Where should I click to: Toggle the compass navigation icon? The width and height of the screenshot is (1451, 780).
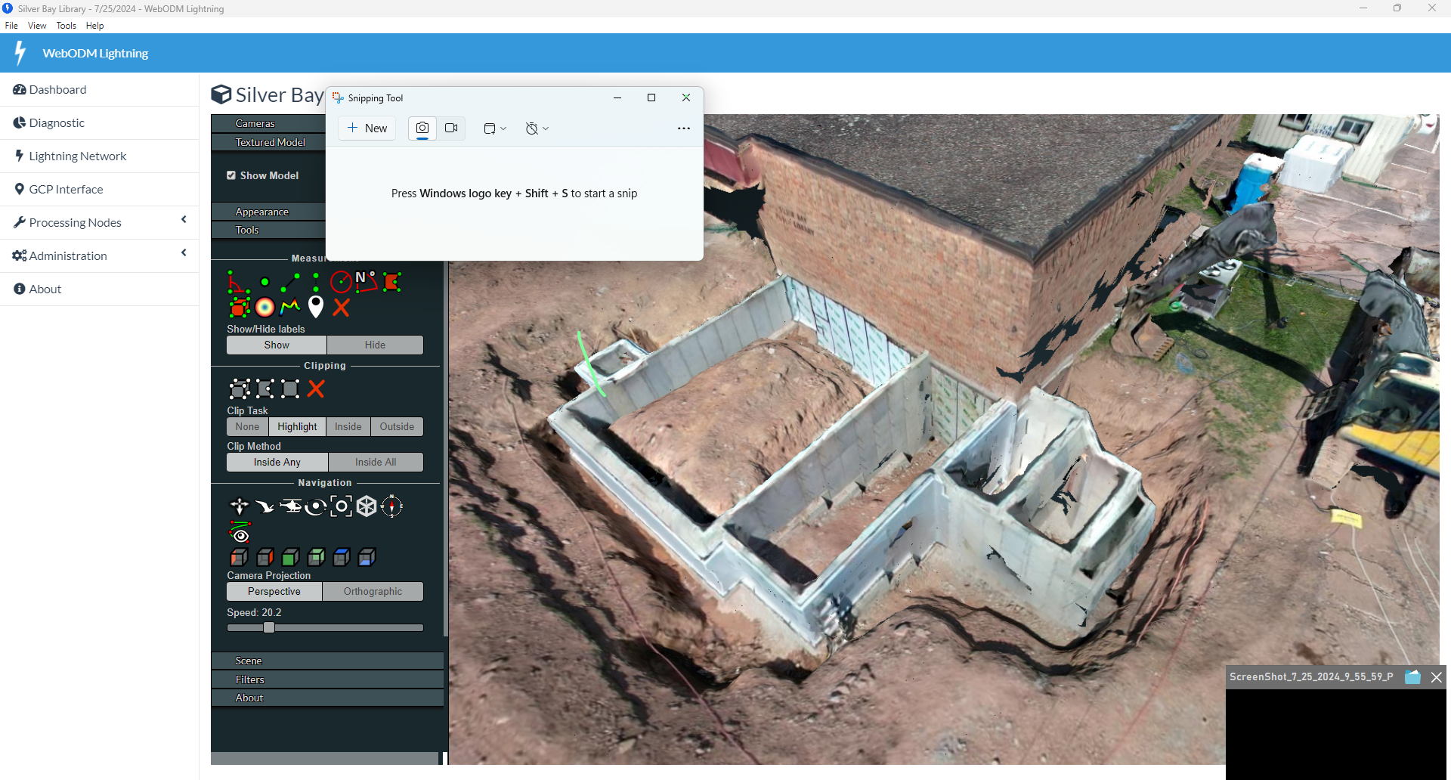(391, 506)
